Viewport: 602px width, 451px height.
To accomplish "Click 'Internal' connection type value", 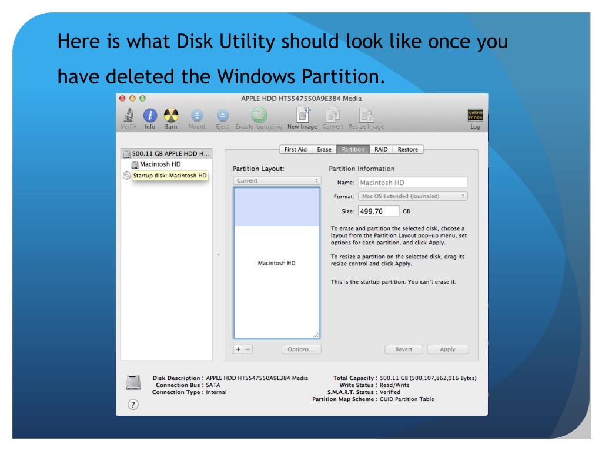I will tap(216, 392).
